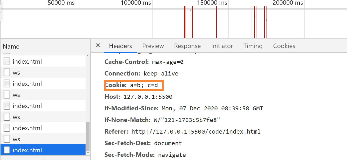Click the document icon of the topmost fully visible index.html
The height and width of the screenshot is (160, 347).
point(7,62)
